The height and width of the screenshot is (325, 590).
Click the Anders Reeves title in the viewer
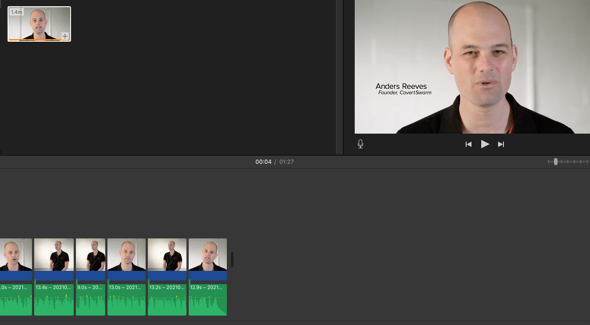coord(401,86)
